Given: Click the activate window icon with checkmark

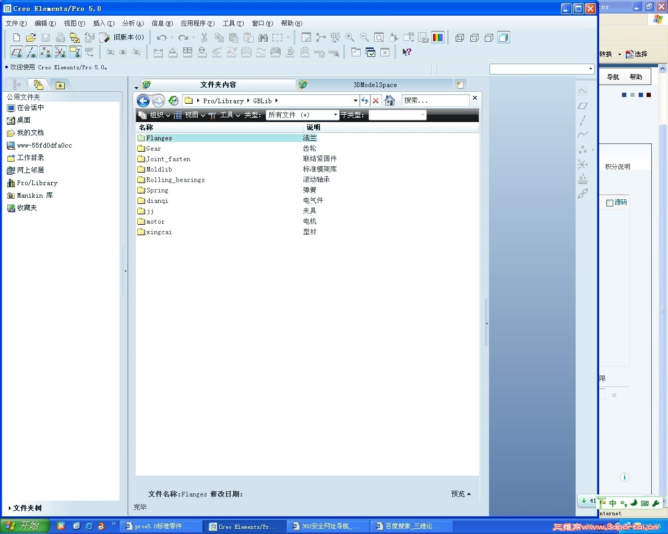Looking at the screenshot, I should (371, 52).
